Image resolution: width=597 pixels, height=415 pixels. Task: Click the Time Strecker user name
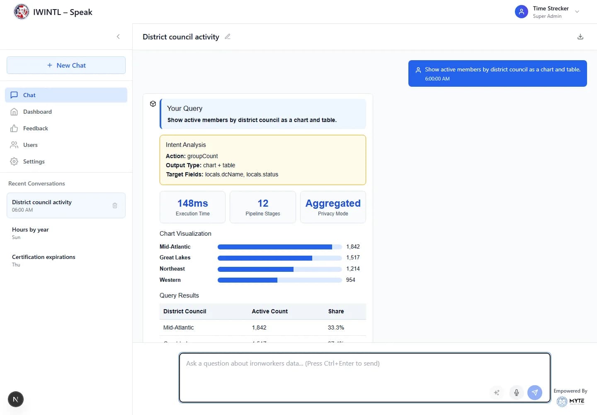tap(551, 8)
